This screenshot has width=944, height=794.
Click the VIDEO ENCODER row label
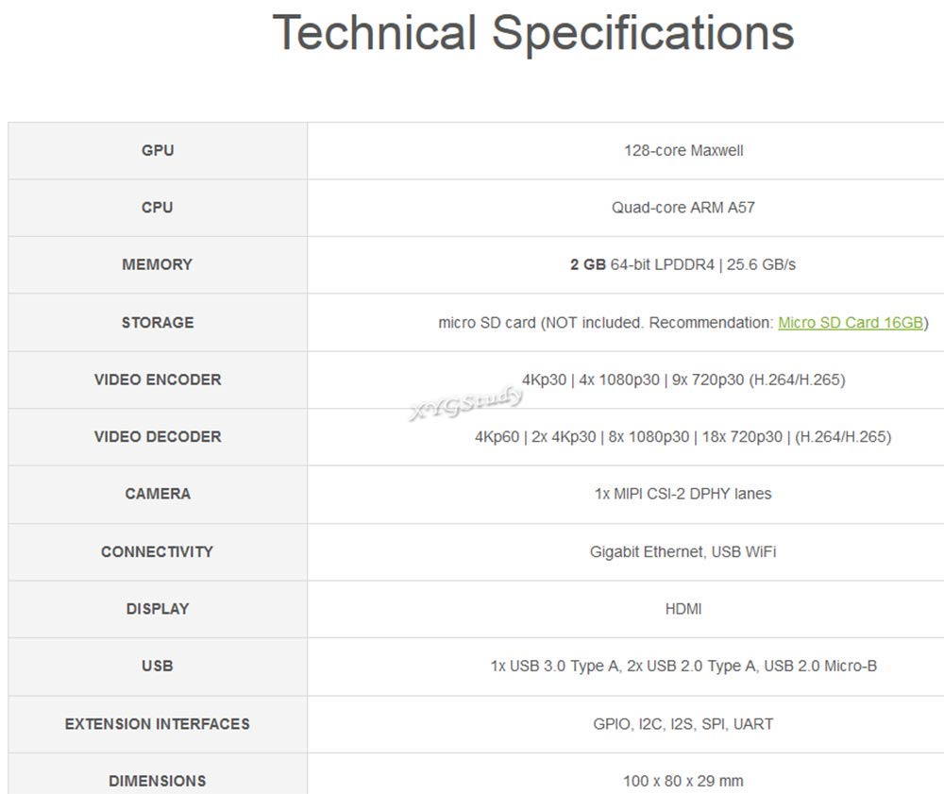pyautogui.click(x=158, y=380)
